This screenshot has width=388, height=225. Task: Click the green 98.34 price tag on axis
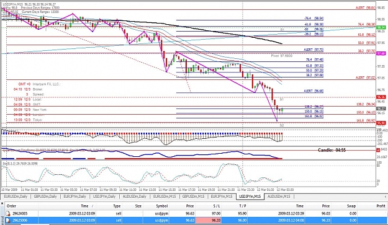381,27
